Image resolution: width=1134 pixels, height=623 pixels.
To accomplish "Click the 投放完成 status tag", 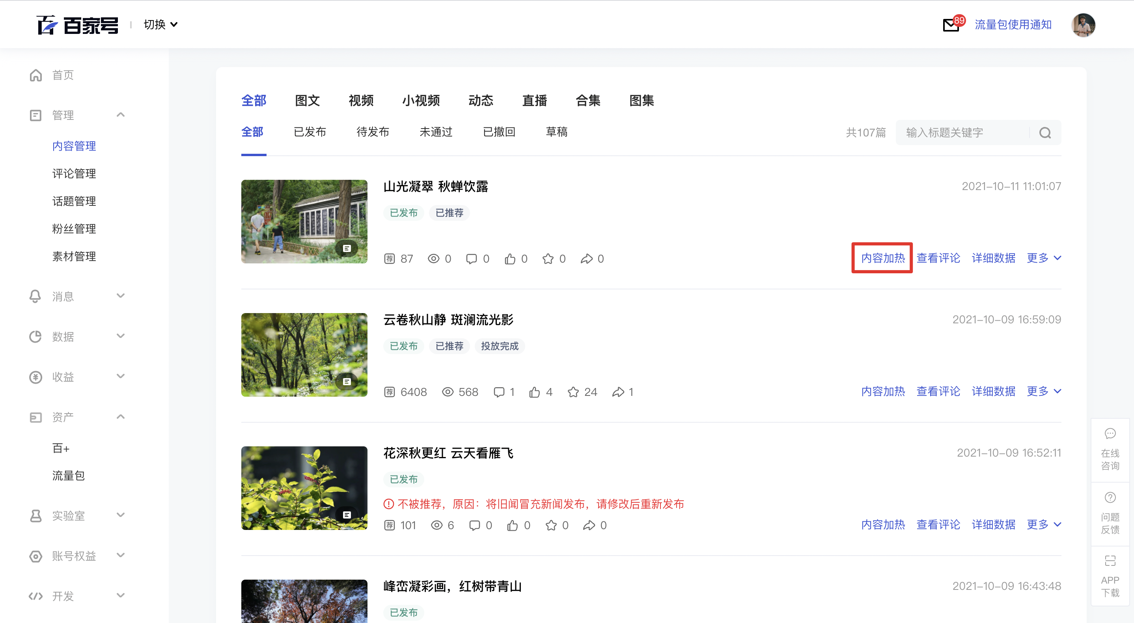I will (x=500, y=347).
